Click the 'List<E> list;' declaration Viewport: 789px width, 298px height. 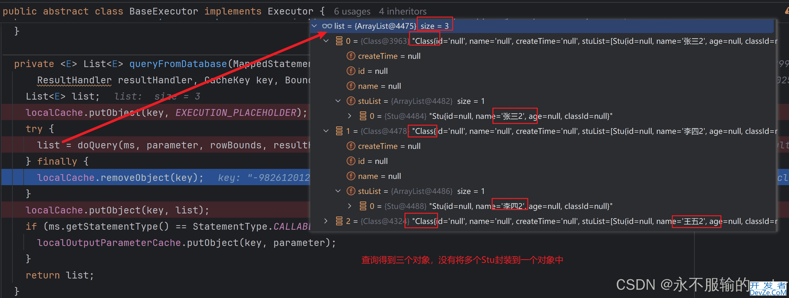point(63,96)
